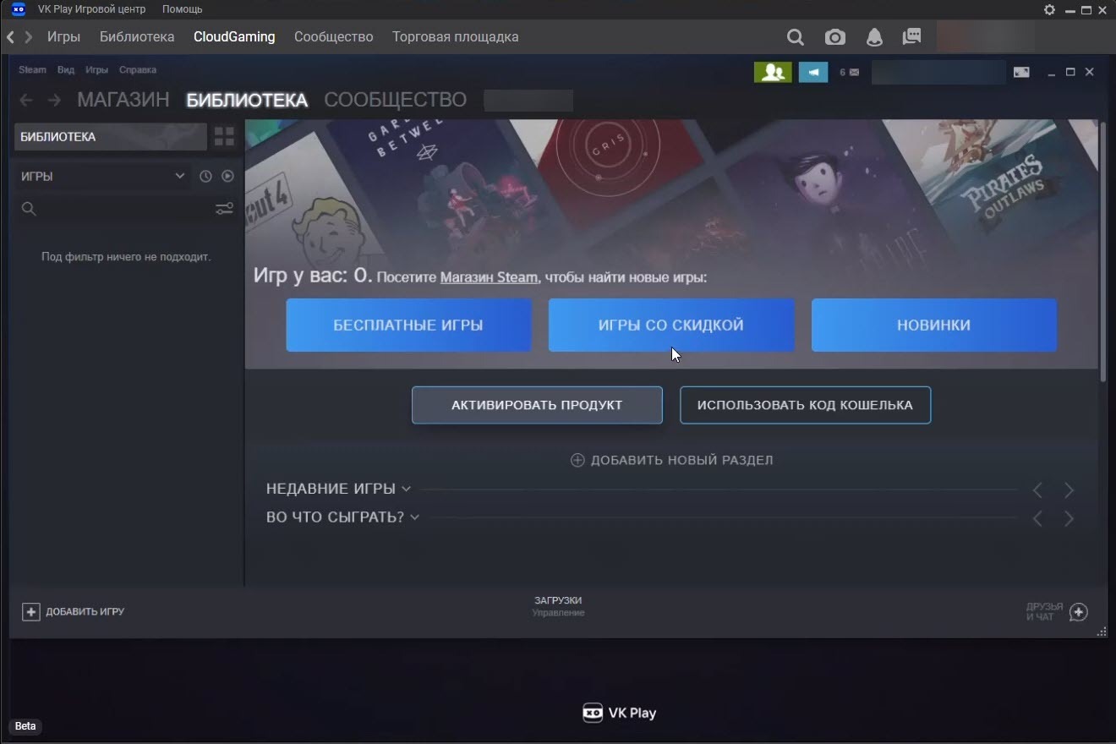The image size is (1116, 744).
Task: Open Steam inbox envelope with 6 messages
Action: (x=849, y=73)
